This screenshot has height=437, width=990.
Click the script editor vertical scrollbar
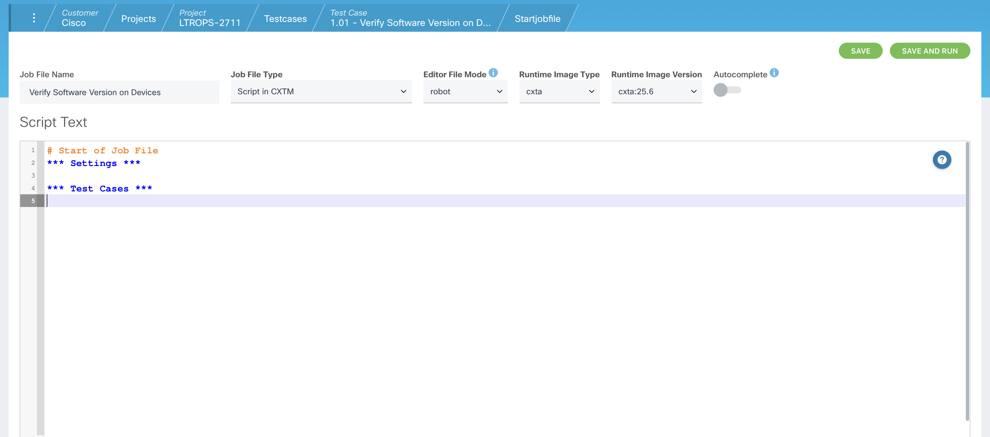967,280
